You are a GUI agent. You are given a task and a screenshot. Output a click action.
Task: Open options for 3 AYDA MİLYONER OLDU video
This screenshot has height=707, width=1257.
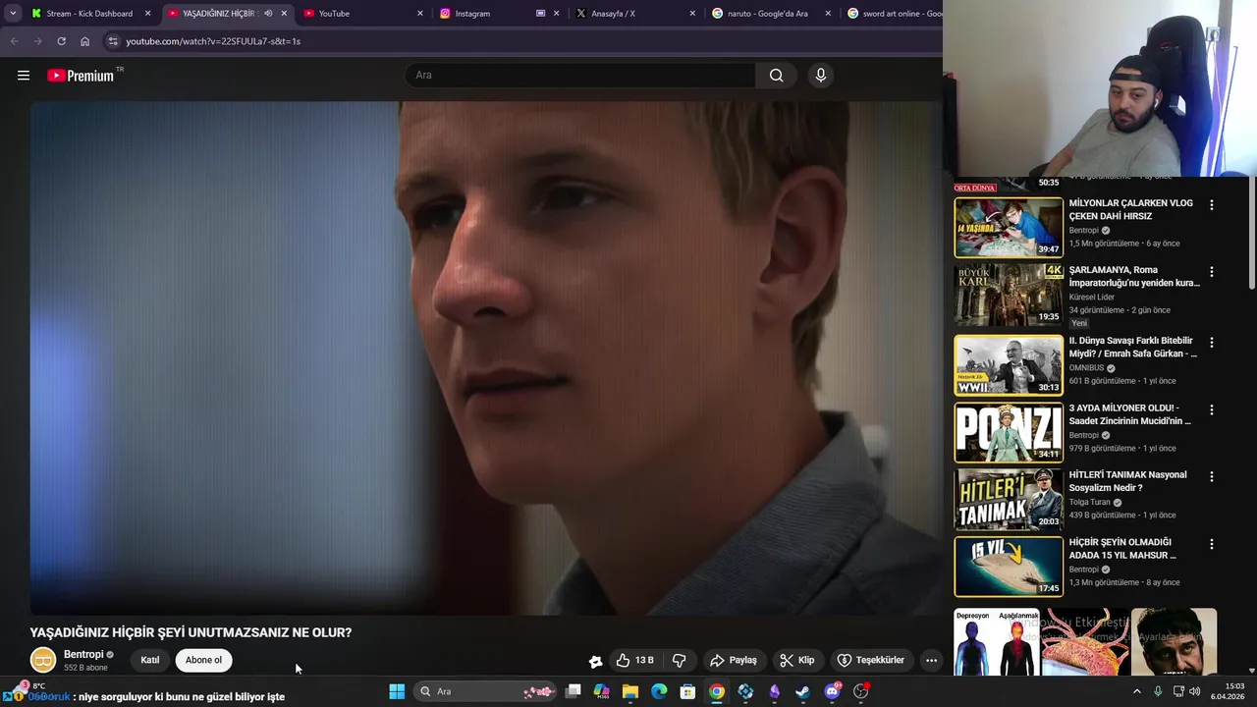point(1212,409)
